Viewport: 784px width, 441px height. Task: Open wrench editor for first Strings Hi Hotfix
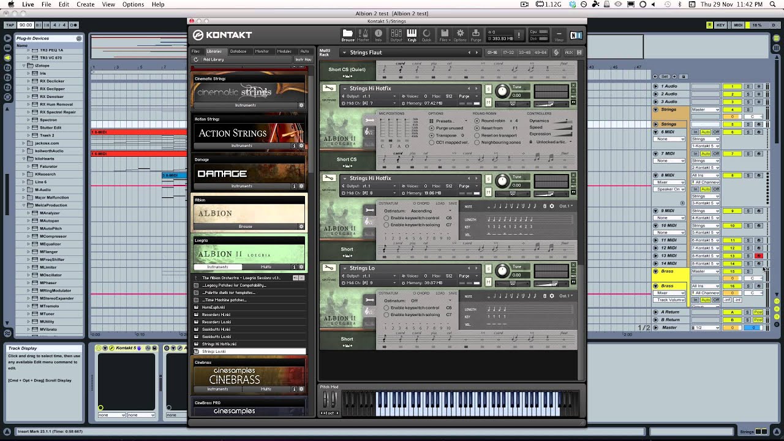pyautogui.click(x=329, y=89)
